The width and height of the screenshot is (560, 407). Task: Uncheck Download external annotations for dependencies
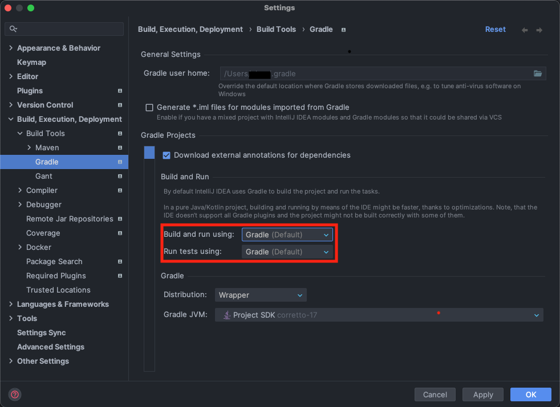pos(167,155)
